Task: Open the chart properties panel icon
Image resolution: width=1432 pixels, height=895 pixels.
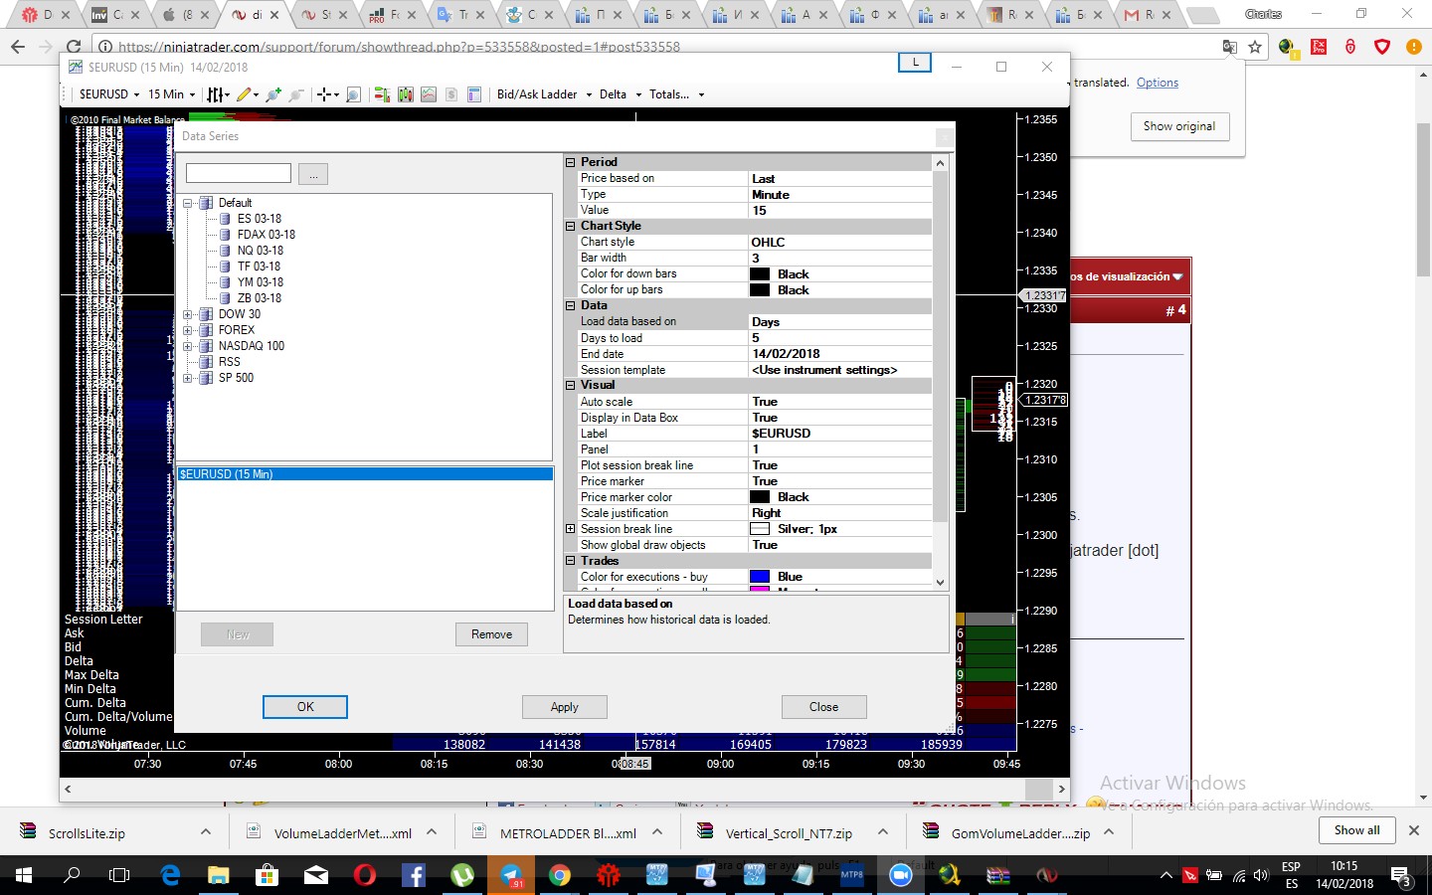Action: [474, 94]
